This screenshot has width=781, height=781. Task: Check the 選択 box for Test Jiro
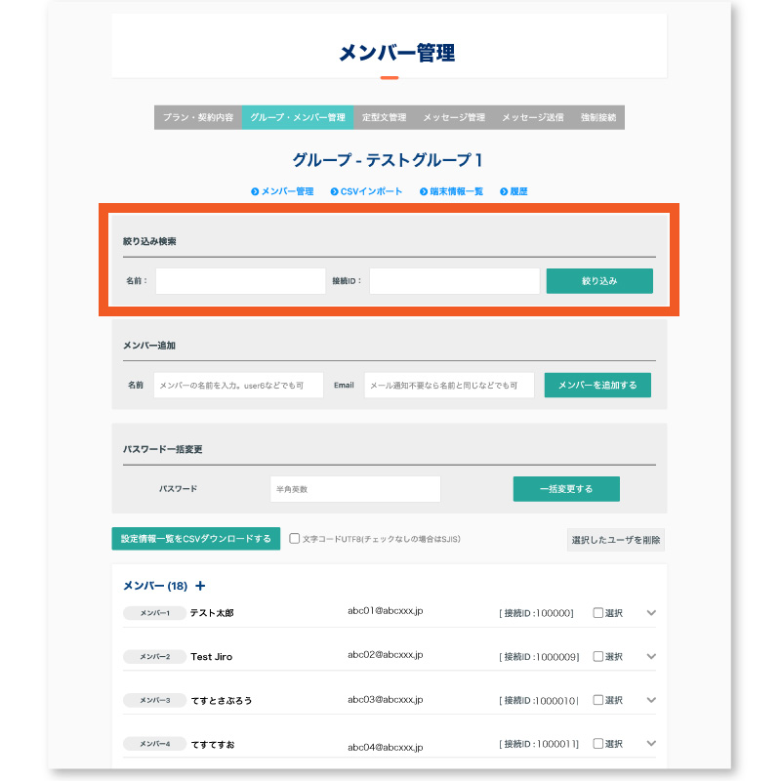598,656
